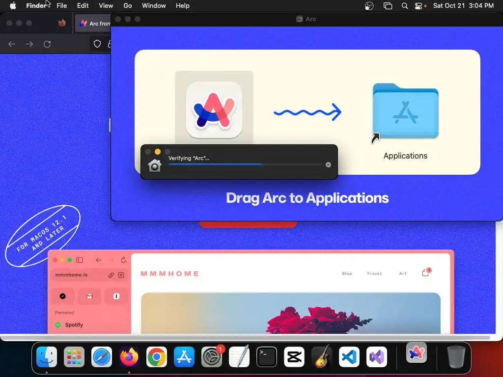Open Visual Studio Code in the Dock
Screen dimensions: 503x377
(x=349, y=357)
